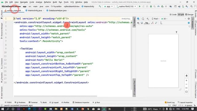Screen dimensions: 197x111
Task: Run the app with the green play button
Action: [139, 6]
